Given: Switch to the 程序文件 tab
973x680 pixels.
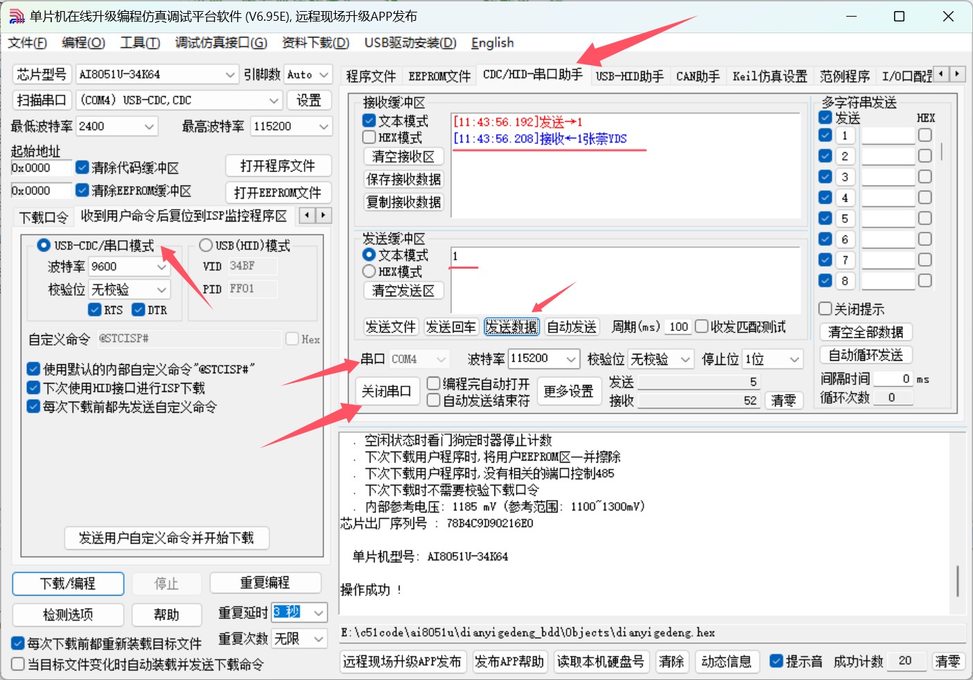Looking at the screenshot, I should pyautogui.click(x=371, y=75).
